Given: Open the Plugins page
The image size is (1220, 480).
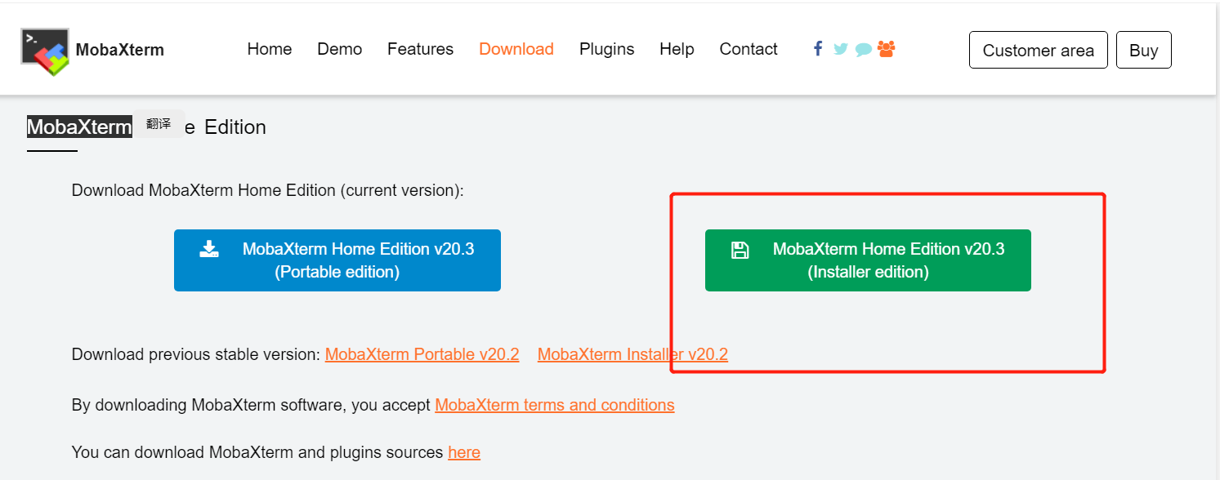Looking at the screenshot, I should point(607,49).
